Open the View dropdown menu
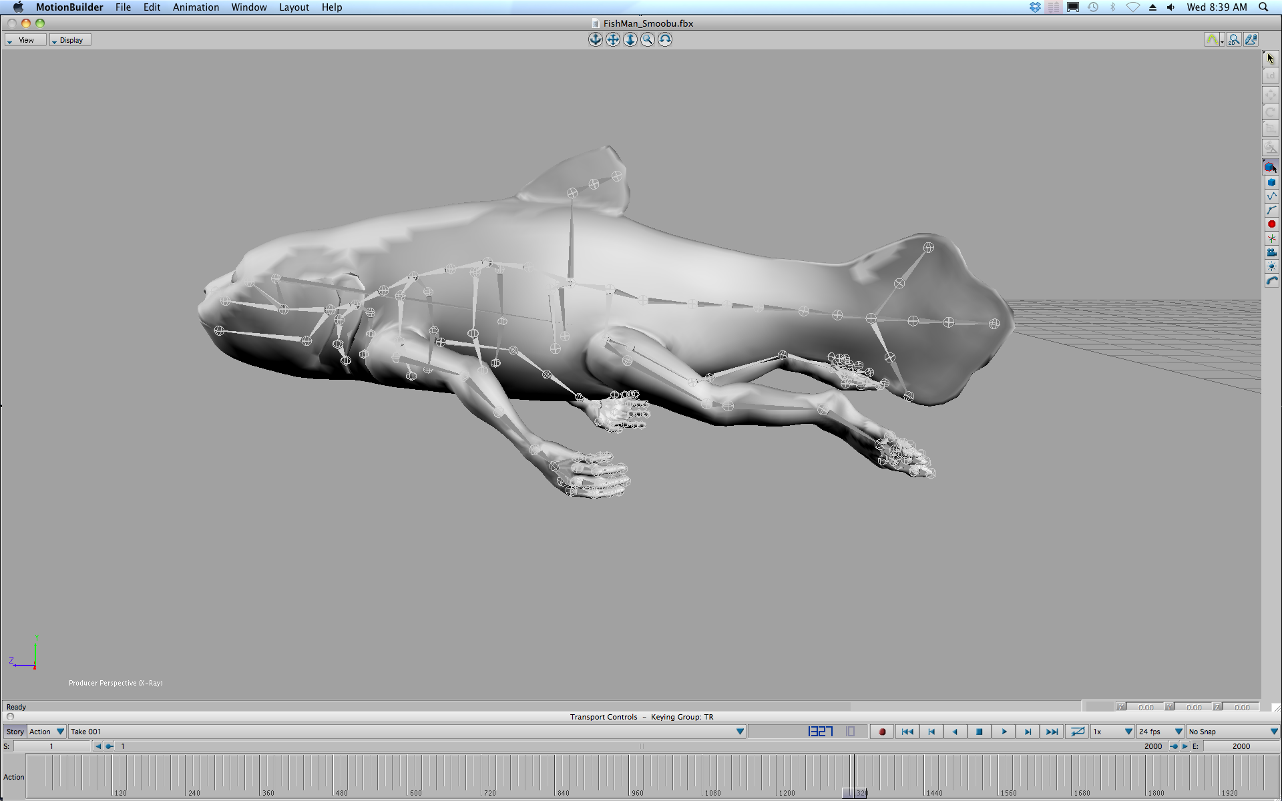The image size is (1282, 801). (x=25, y=40)
